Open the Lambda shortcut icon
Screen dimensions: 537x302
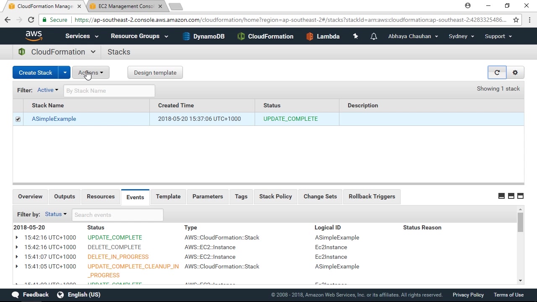click(x=310, y=36)
